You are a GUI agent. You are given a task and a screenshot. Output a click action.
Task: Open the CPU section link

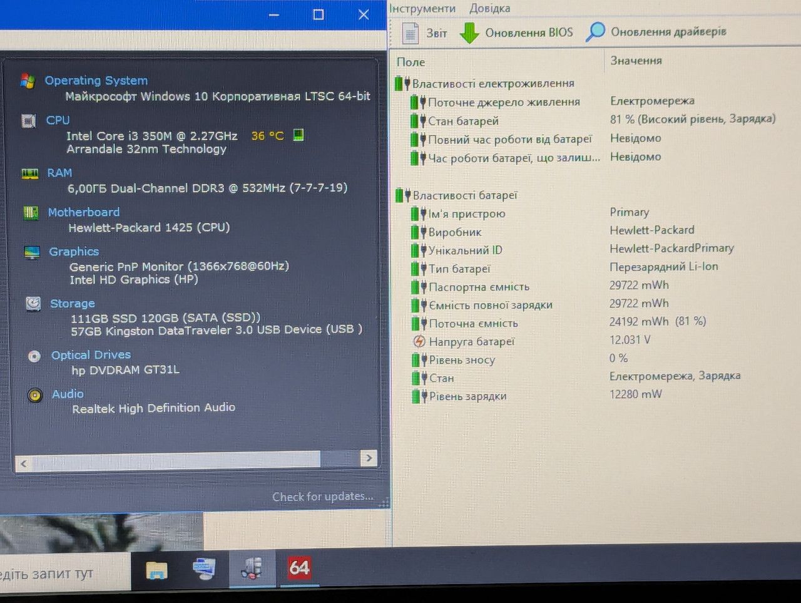point(58,120)
